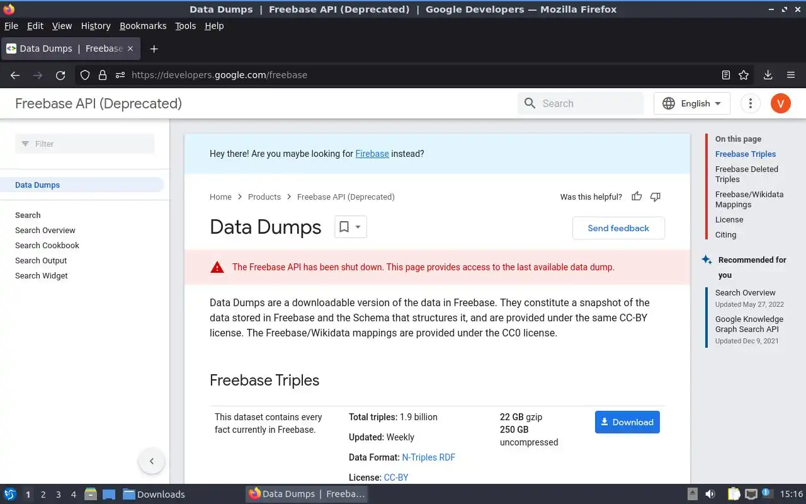Image resolution: width=806 pixels, height=504 pixels.
Task: View site security padlock information
Action: [x=103, y=75]
